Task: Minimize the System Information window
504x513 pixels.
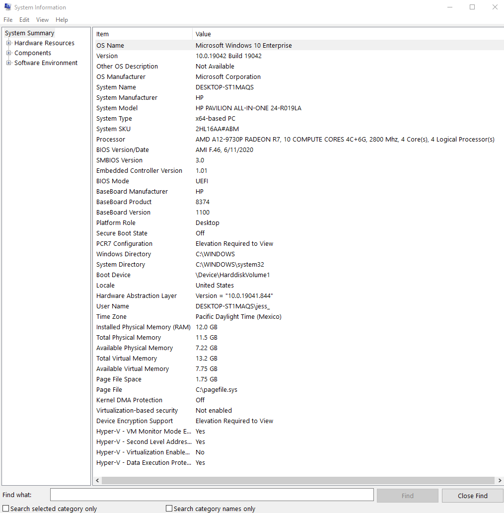Action: 450,7
